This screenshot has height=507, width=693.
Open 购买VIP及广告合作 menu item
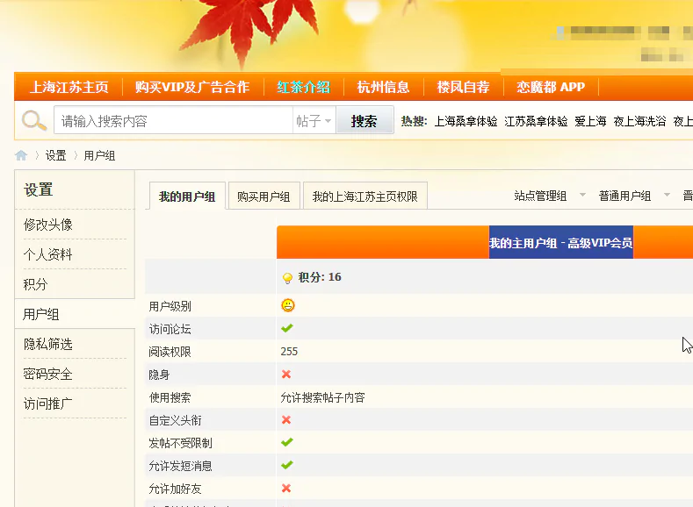point(192,87)
